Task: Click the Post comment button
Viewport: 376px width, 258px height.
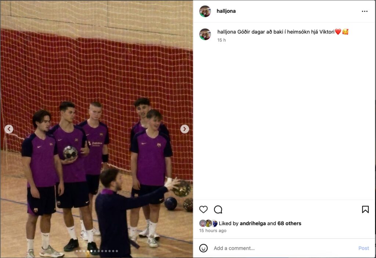Action: (x=364, y=248)
